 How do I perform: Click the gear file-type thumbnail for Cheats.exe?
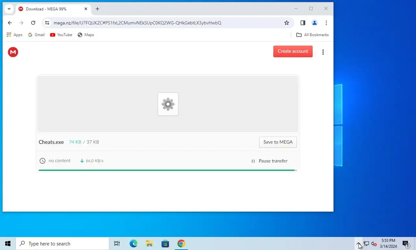coord(168,104)
